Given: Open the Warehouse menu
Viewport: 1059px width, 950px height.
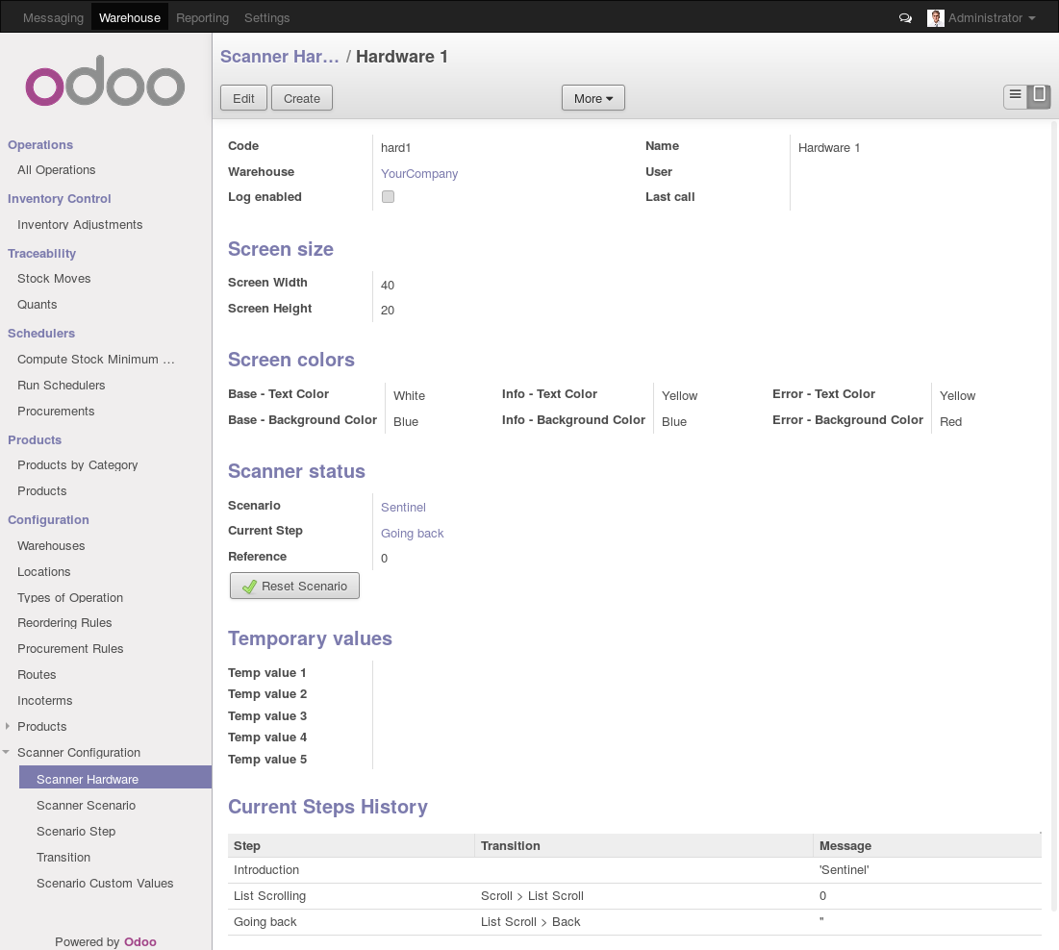Looking at the screenshot, I should click(129, 17).
